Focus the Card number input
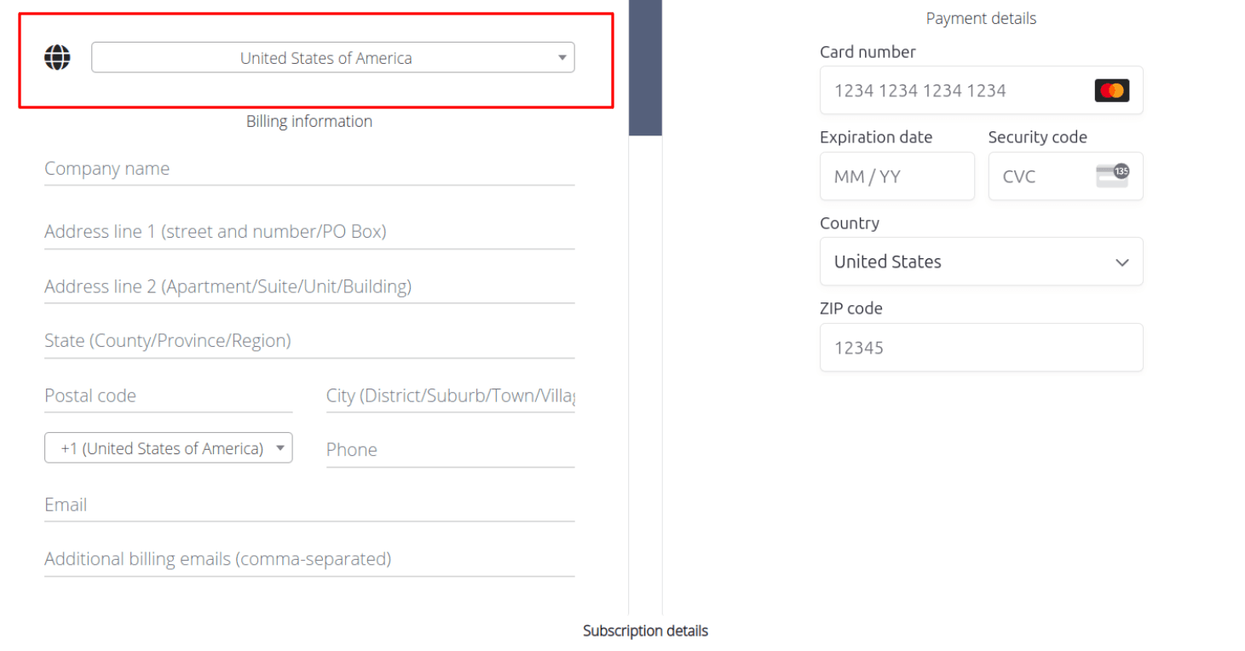 coord(954,90)
